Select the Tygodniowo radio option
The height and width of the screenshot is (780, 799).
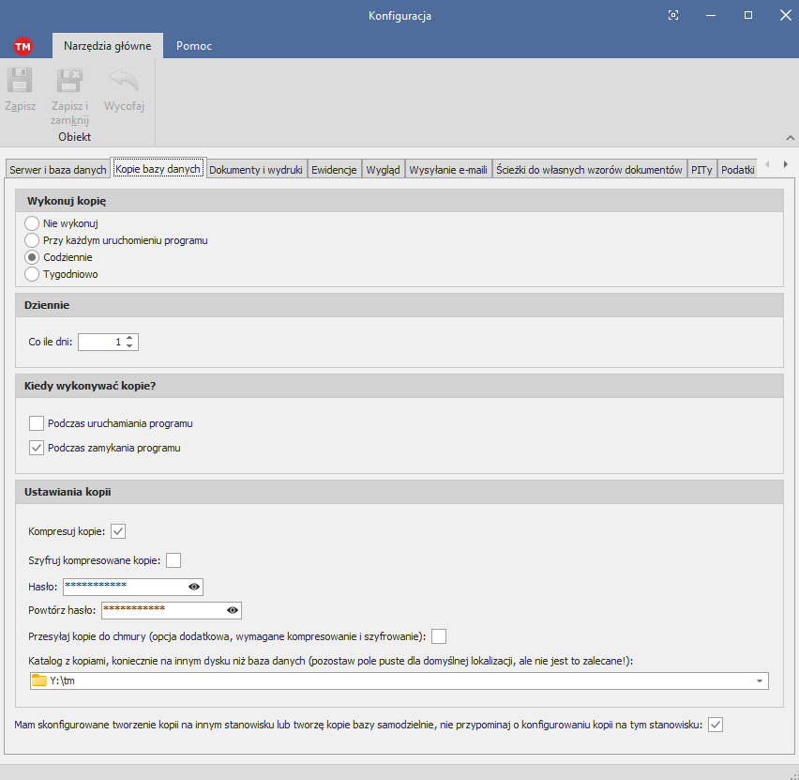click(x=32, y=274)
